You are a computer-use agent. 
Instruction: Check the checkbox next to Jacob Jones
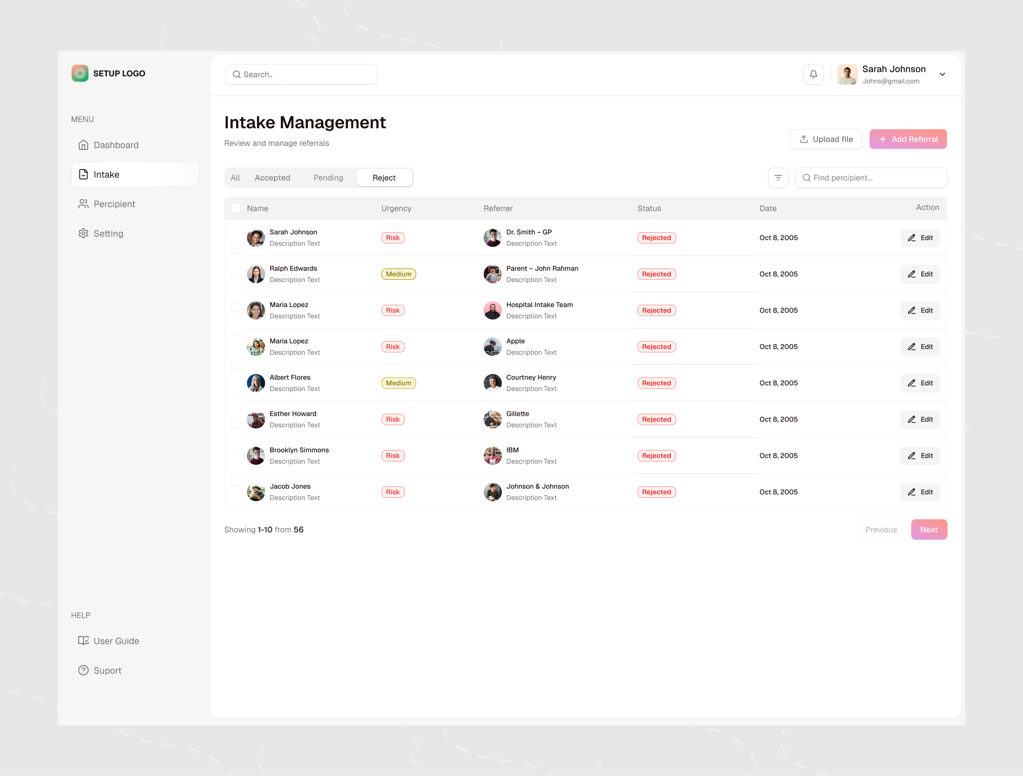tap(236, 481)
